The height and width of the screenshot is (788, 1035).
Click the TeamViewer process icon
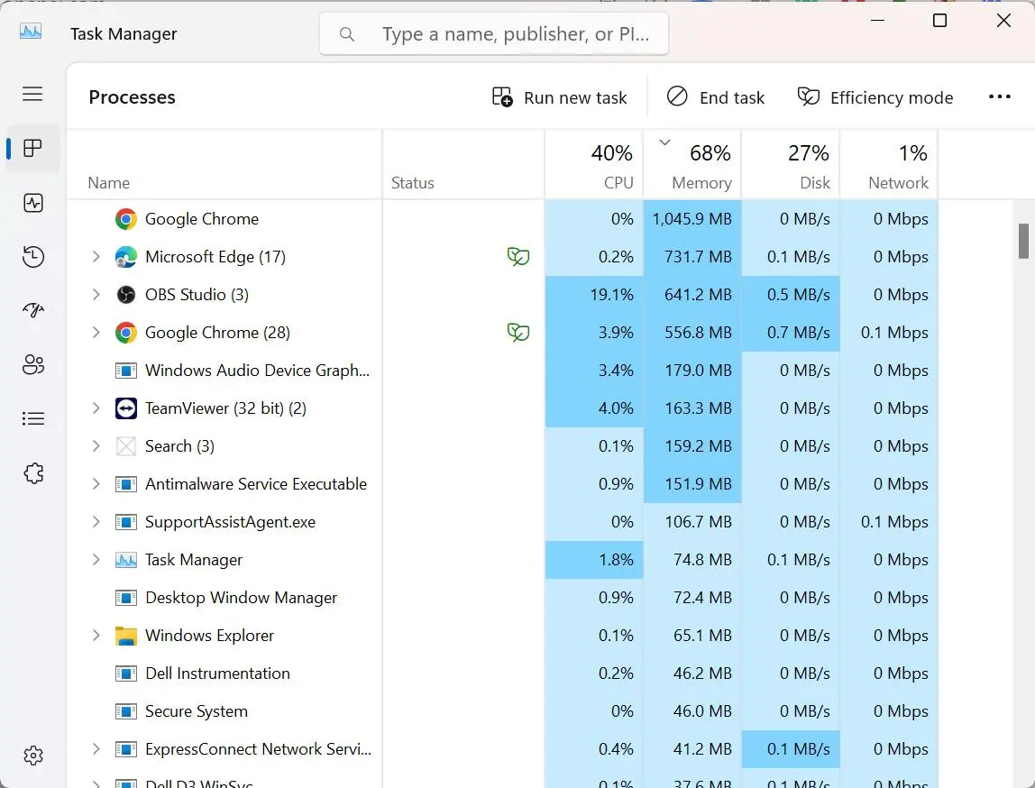[125, 408]
